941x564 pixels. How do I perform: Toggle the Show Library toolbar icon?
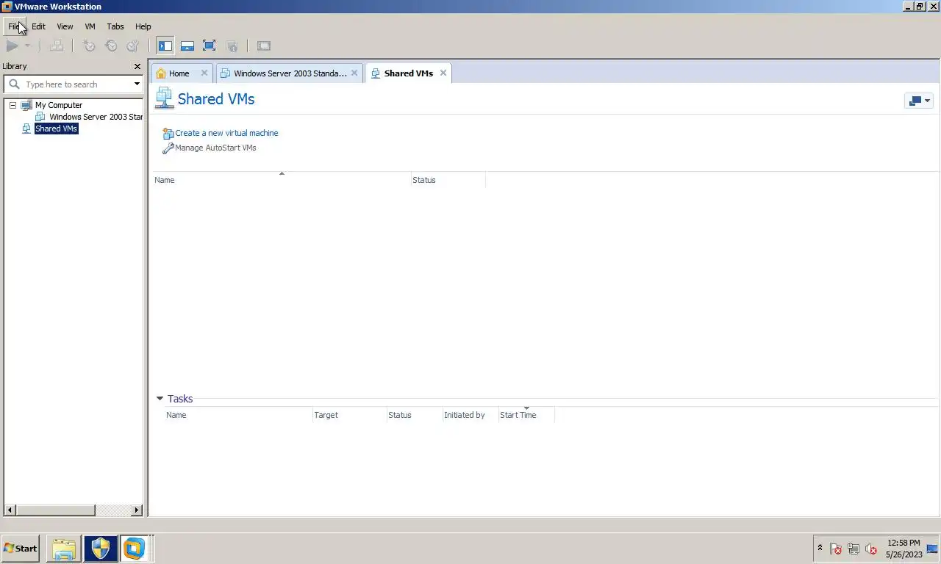165,46
